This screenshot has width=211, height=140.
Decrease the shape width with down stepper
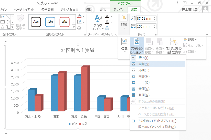154,28
